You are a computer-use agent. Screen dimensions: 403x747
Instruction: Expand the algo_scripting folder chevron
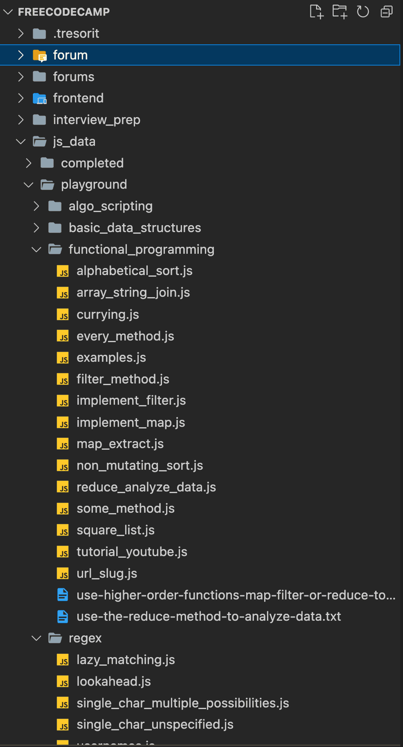(x=37, y=206)
